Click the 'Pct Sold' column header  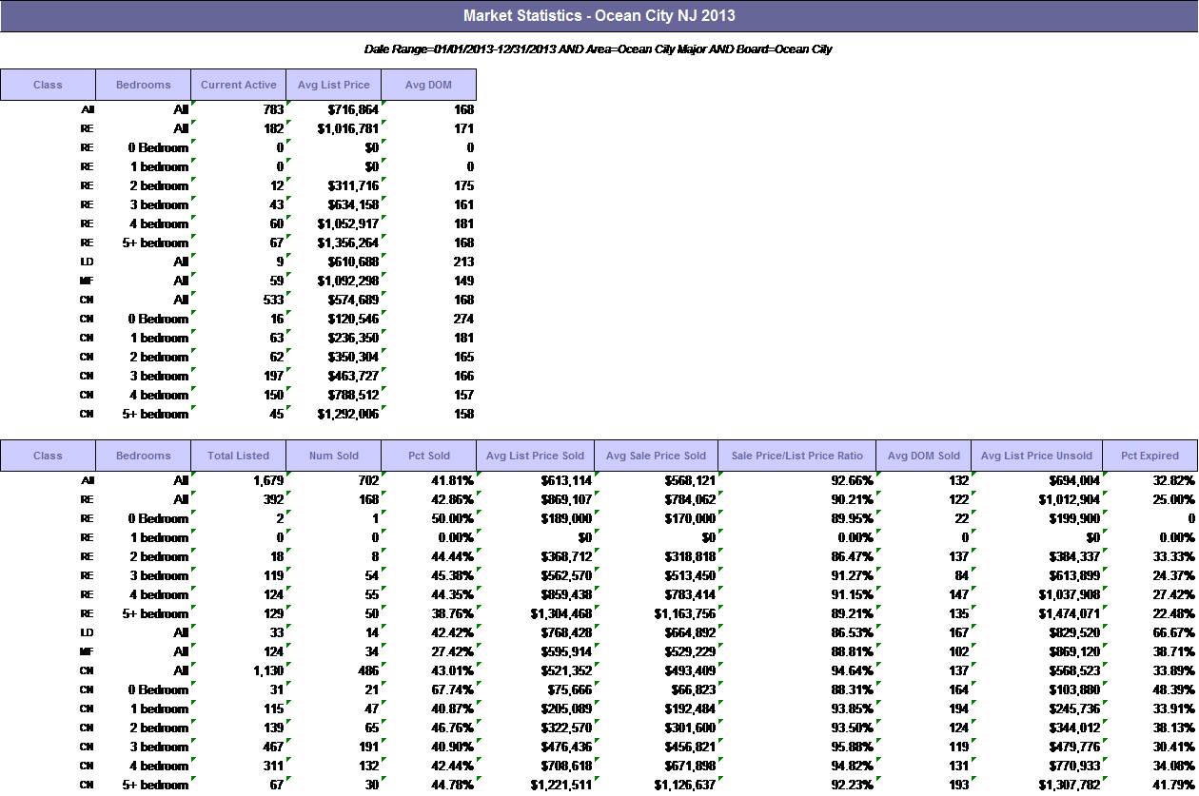coord(429,456)
